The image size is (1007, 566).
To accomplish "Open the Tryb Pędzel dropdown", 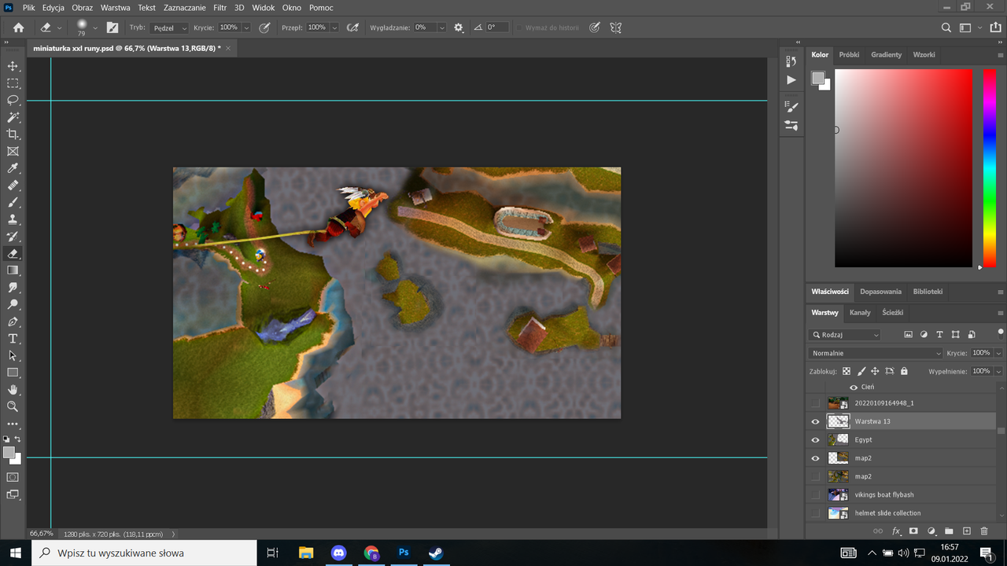I will (169, 28).
